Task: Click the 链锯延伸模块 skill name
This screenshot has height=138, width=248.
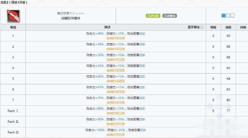Action: (71, 18)
